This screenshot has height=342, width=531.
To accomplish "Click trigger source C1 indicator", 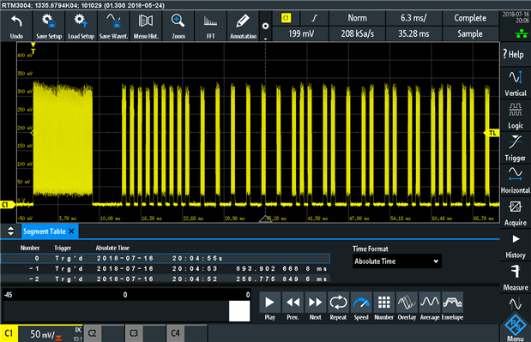I will click(x=287, y=18).
